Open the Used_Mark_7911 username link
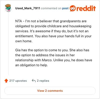This screenshot has height=99, width=100. point(28,8)
